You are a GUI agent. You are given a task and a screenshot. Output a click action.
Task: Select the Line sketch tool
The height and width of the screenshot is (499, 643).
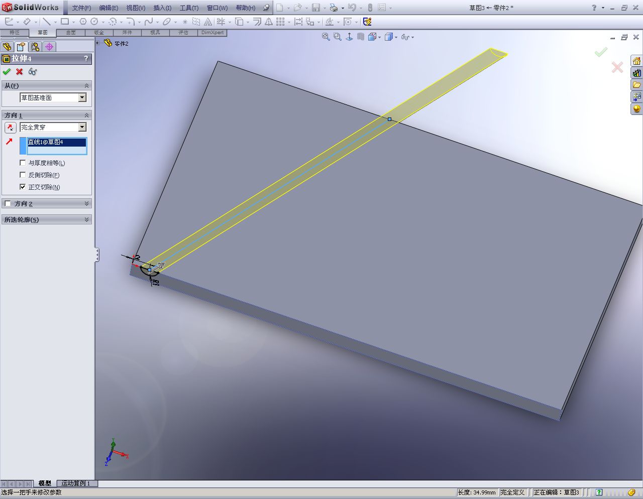pyautogui.click(x=46, y=22)
